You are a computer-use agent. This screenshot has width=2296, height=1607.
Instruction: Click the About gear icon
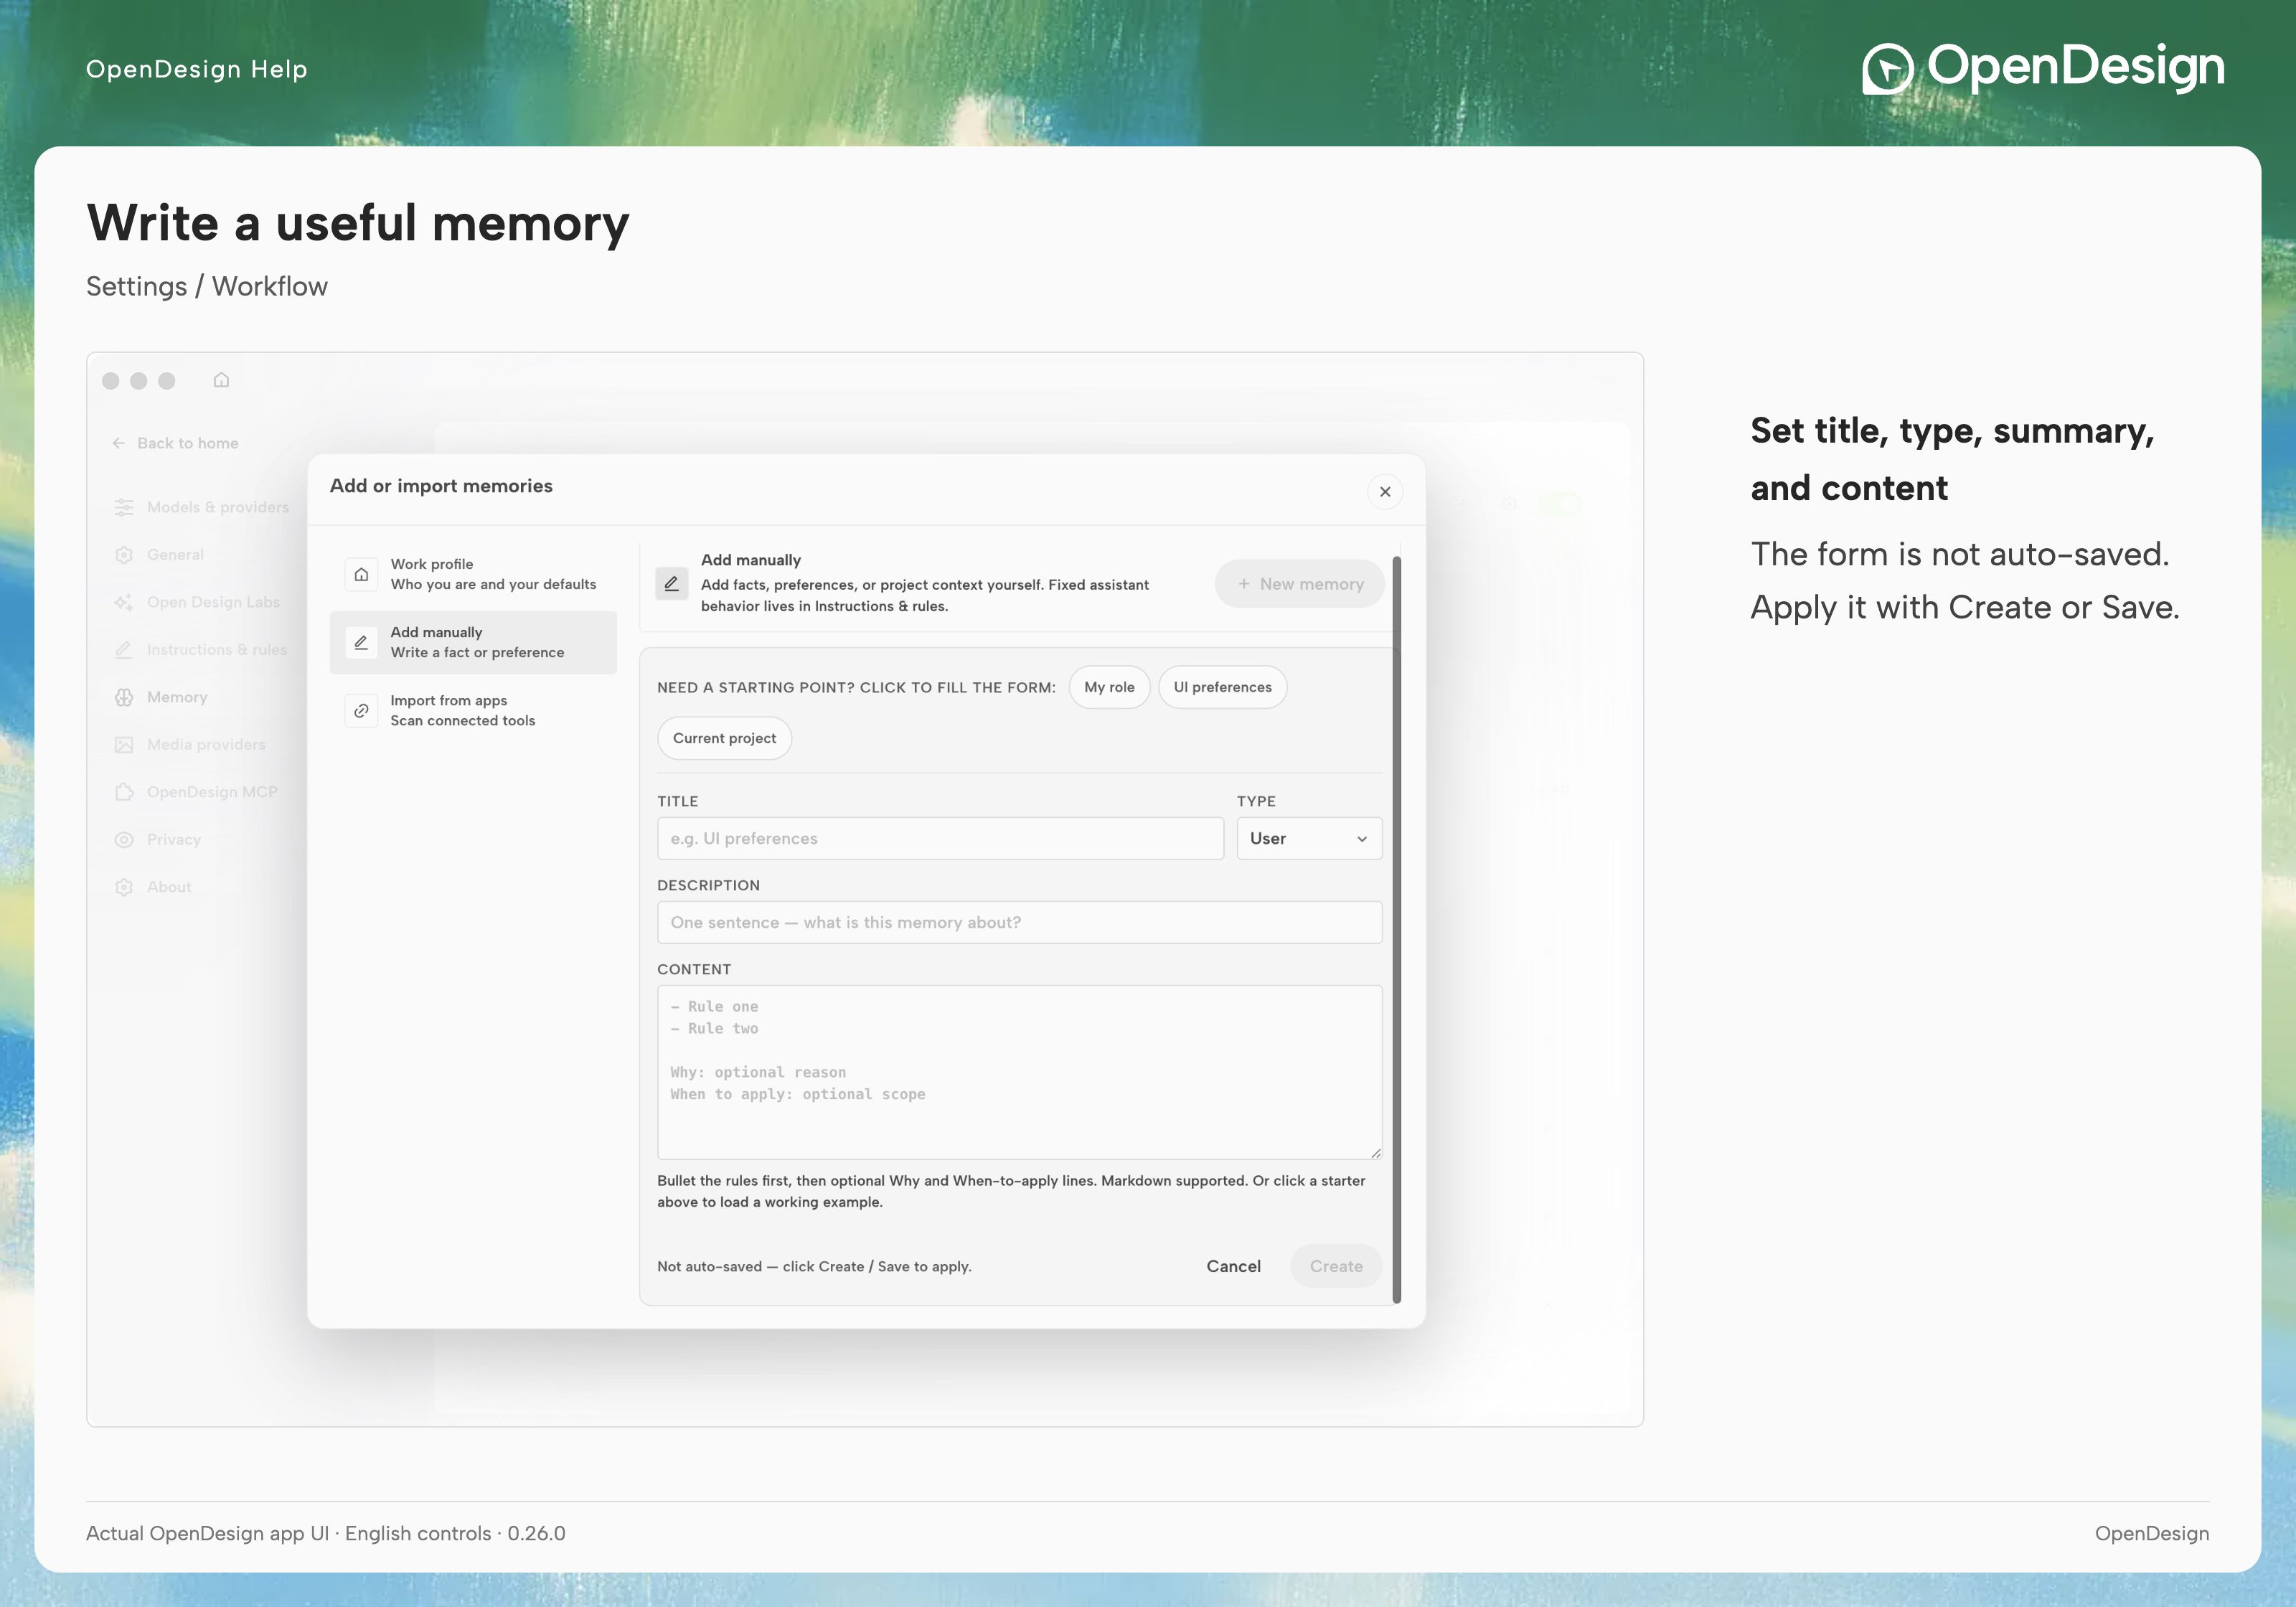pyautogui.click(x=124, y=887)
